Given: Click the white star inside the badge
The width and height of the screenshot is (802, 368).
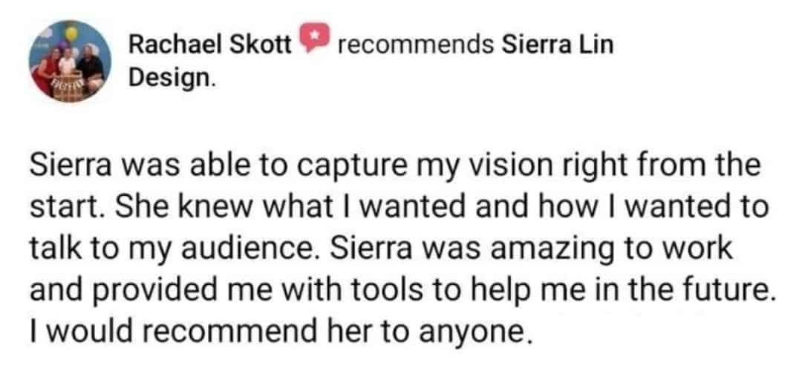Looking at the screenshot, I should 313,36.
